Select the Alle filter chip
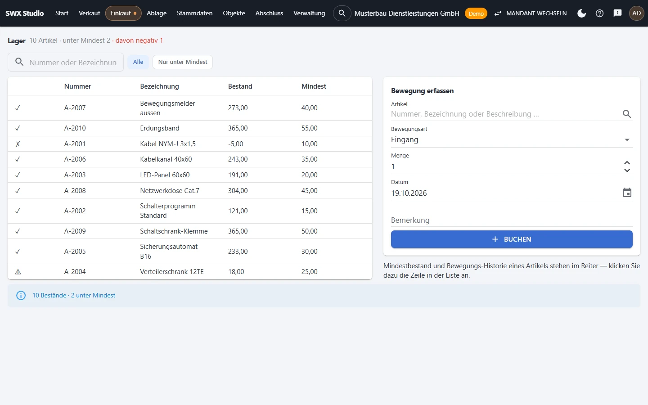648x405 pixels. click(138, 62)
